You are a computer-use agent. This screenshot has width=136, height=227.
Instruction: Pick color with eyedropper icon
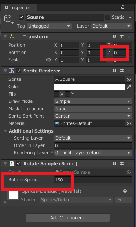coord(129,87)
